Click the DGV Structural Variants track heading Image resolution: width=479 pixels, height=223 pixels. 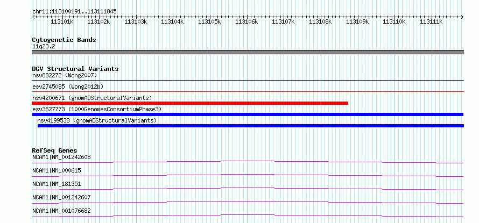click(75, 69)
